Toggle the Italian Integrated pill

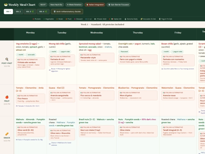pyautogui.click(x=95, y=5)
